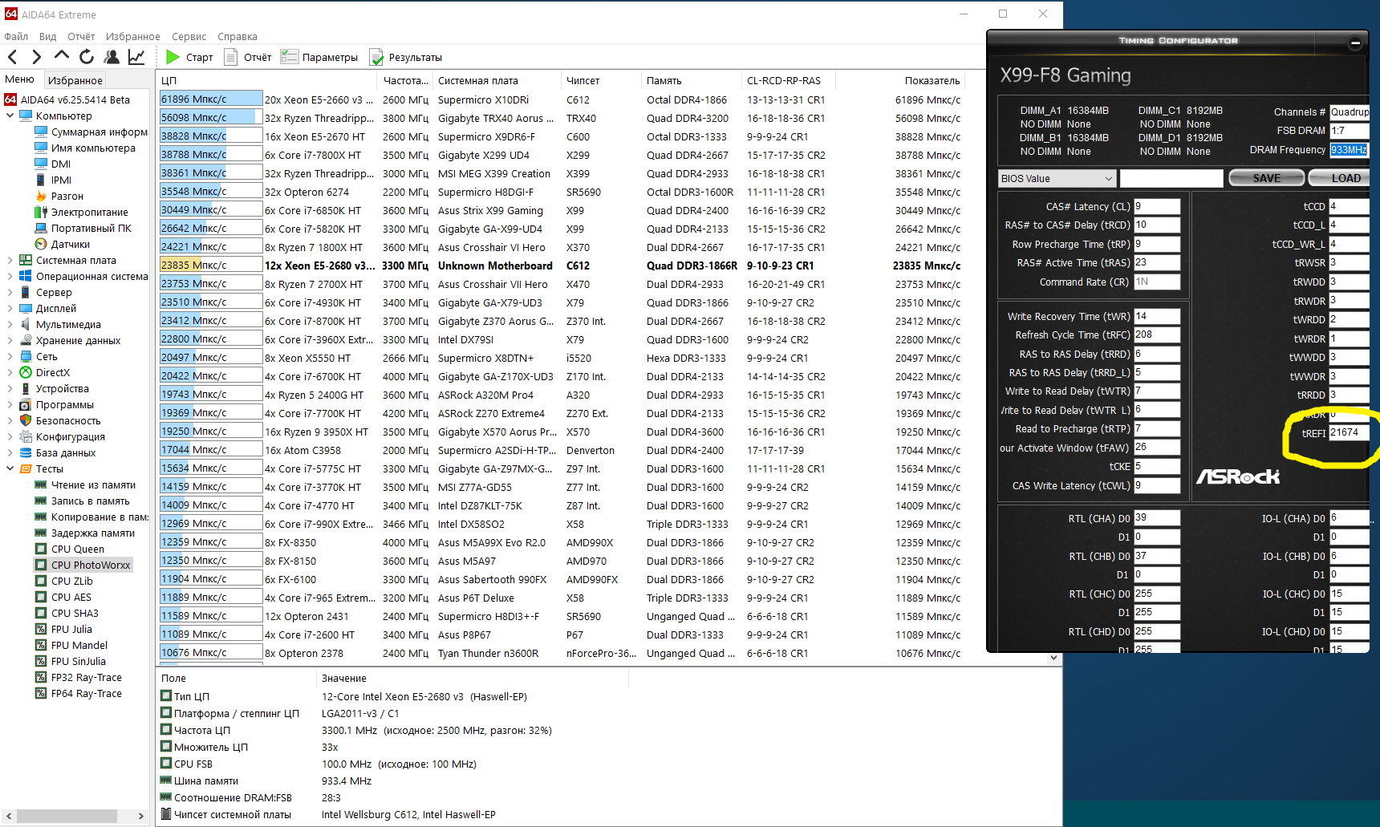This screenshot has width=1380, height=827.
Task: Click the Refresh Cycle Time (tRFC) field
Action: (x=1157, y=334)
